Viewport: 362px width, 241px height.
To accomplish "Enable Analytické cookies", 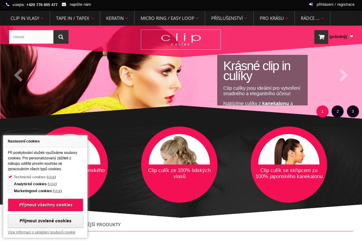I will point(10,184).
